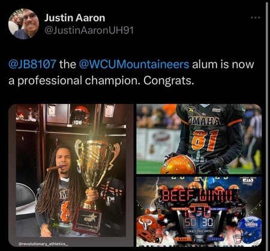This screenshot has width=270, height=251.
Task: Open the trophy locker room photo
Action: pos(71,175)
